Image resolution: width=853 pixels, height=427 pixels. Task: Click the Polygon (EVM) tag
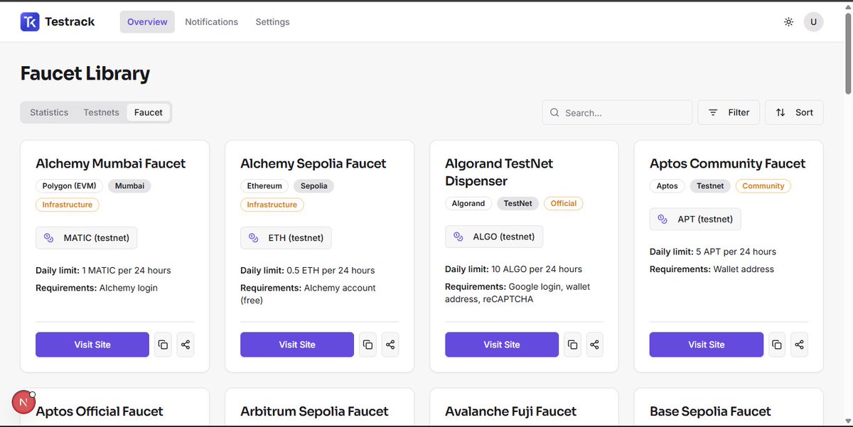click(x=70, y=186)
